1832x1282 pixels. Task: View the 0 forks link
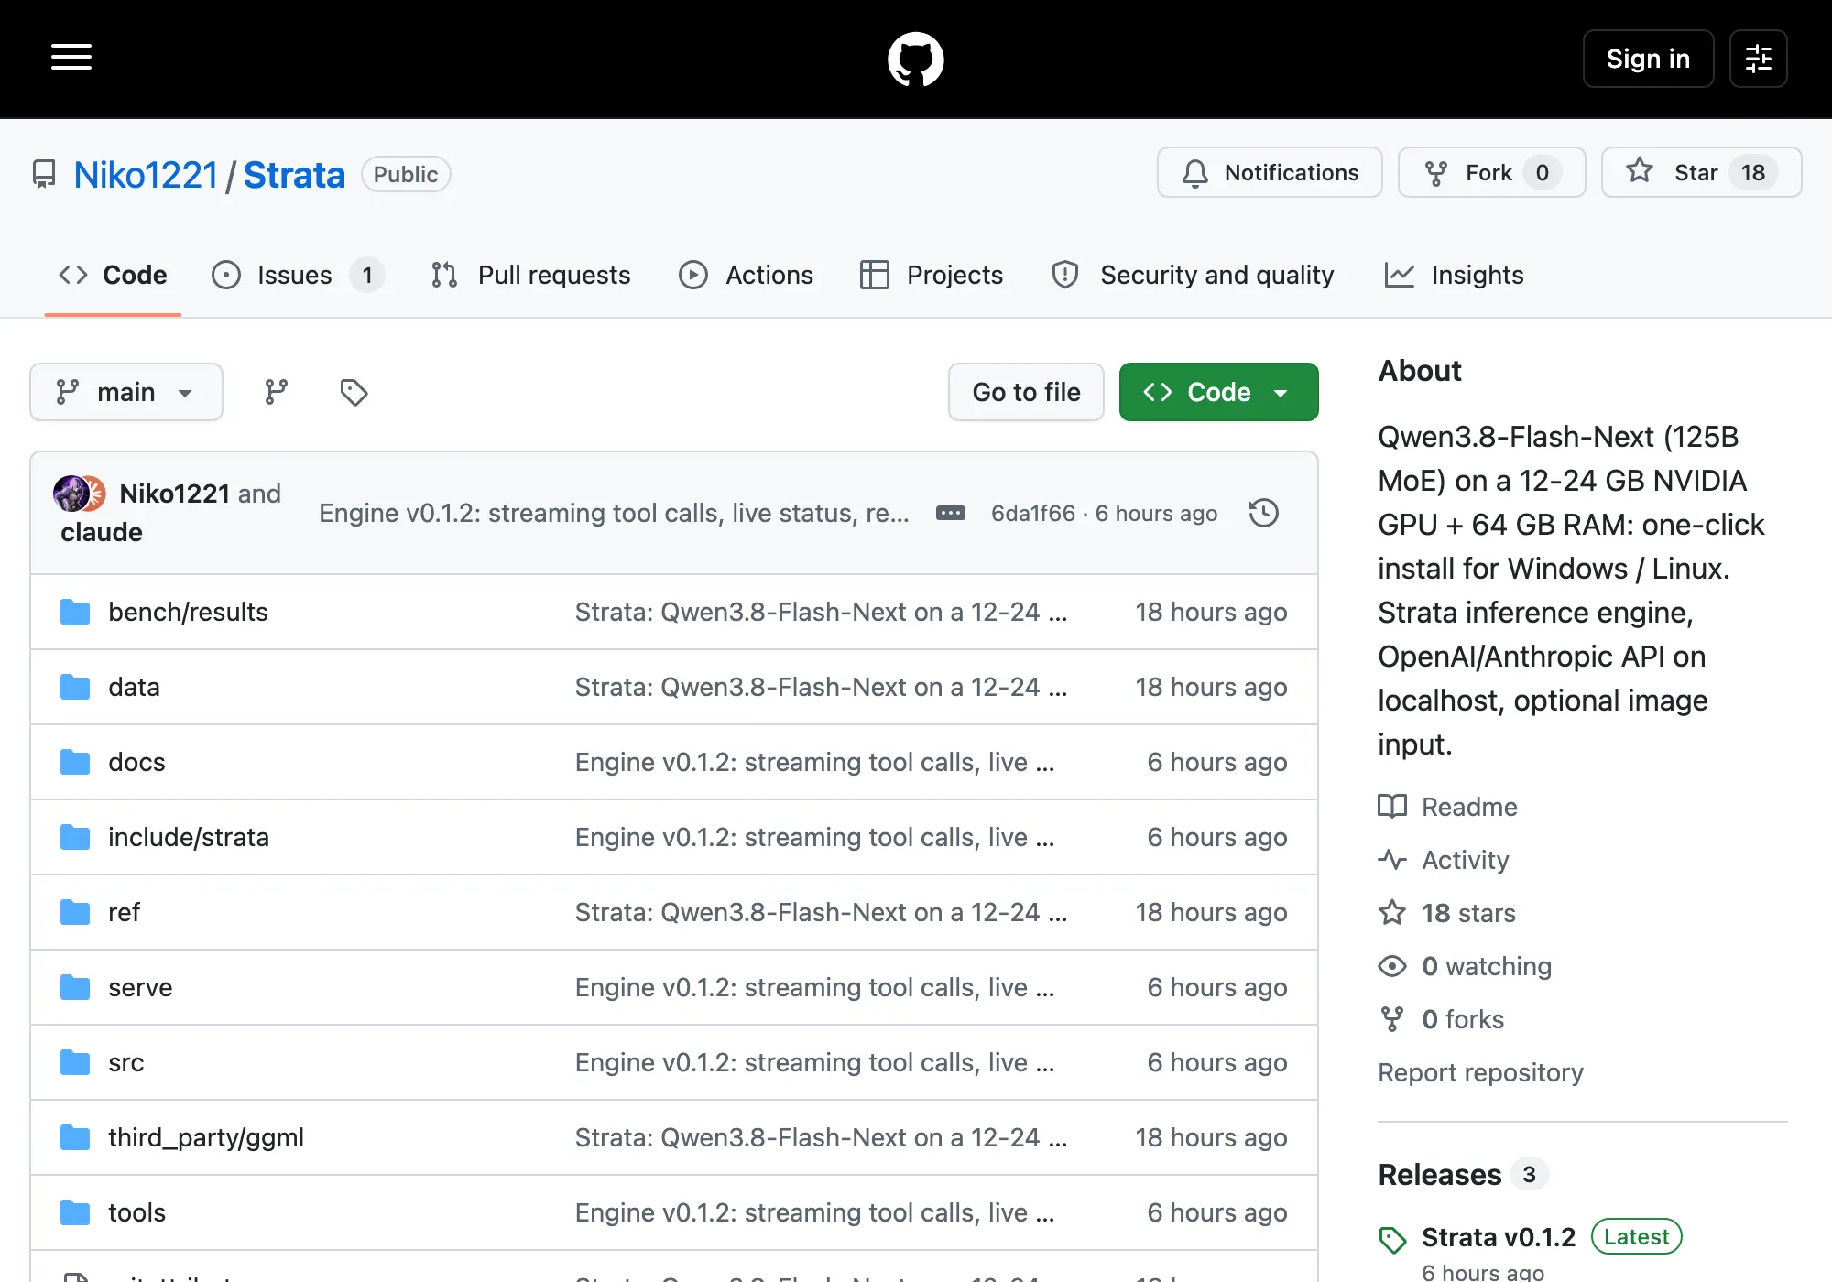coord(1442,1019)
